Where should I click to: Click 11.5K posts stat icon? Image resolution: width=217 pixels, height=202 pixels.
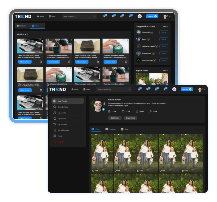click(109, 111)
